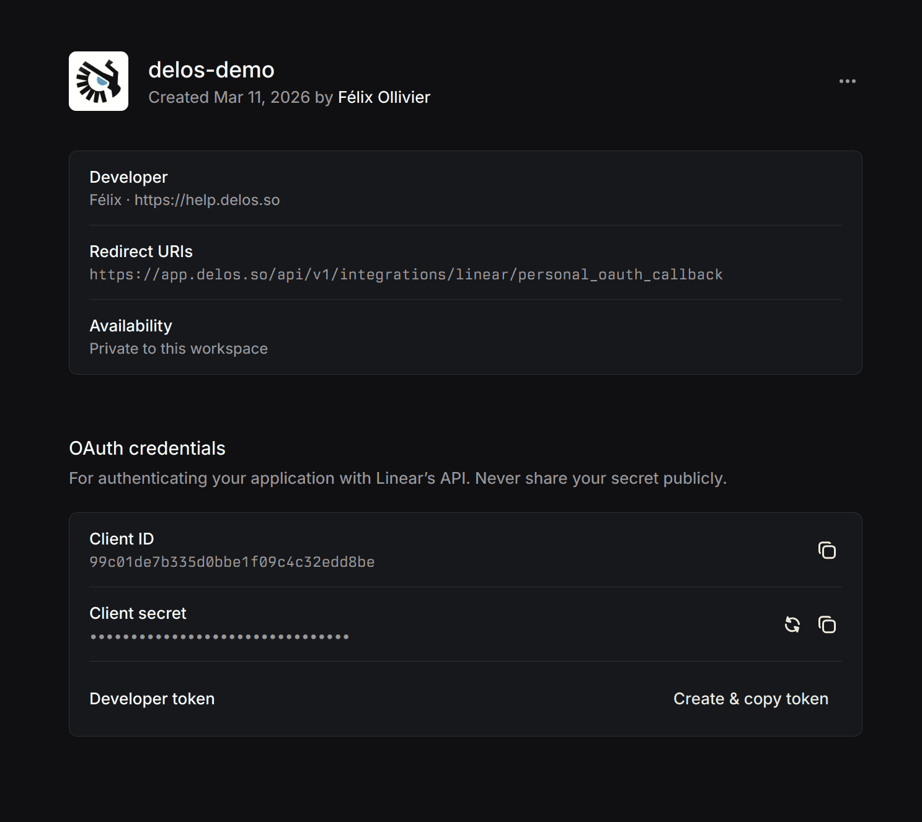Viewport: 922px width, 822px height.
Task: Click the Developer section heading
Action: pos(128,177)
